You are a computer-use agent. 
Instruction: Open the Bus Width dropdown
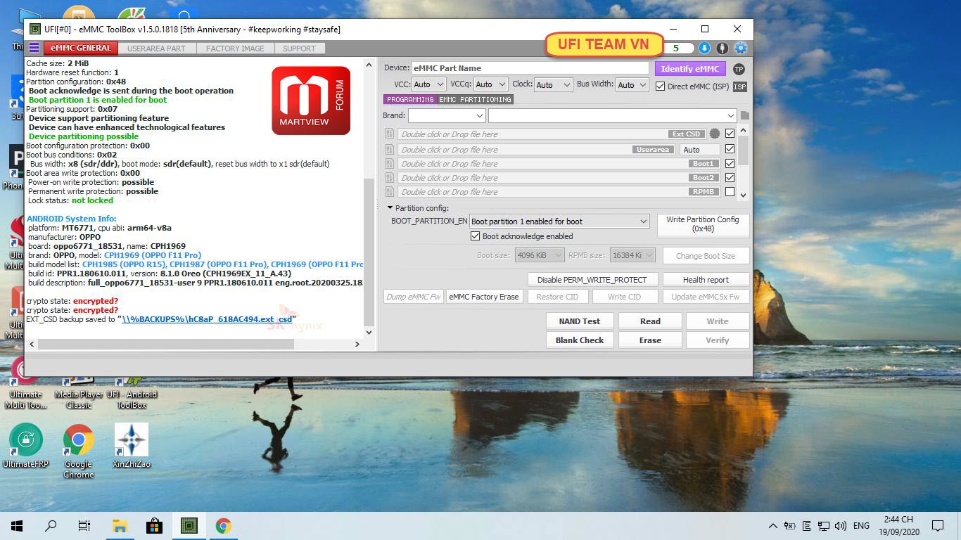[x=633, y=84]
